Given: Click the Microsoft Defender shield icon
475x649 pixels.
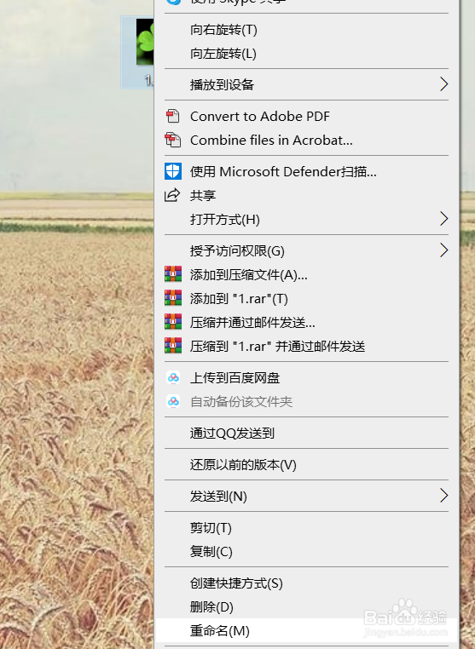Looking at the screenshot, I should tap(173, 171).
